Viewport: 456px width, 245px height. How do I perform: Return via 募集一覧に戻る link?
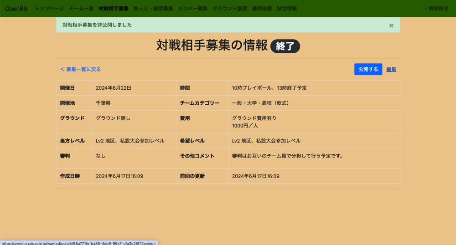(x=81, y=69)
